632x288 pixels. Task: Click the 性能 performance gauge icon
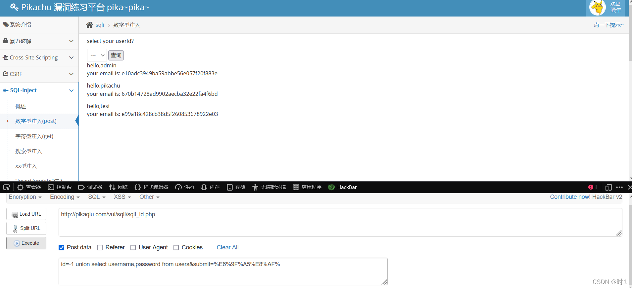point(178,187)
